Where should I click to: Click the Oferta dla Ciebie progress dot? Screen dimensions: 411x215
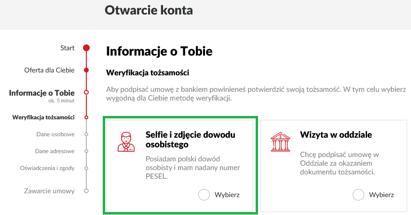pos(86,70)
